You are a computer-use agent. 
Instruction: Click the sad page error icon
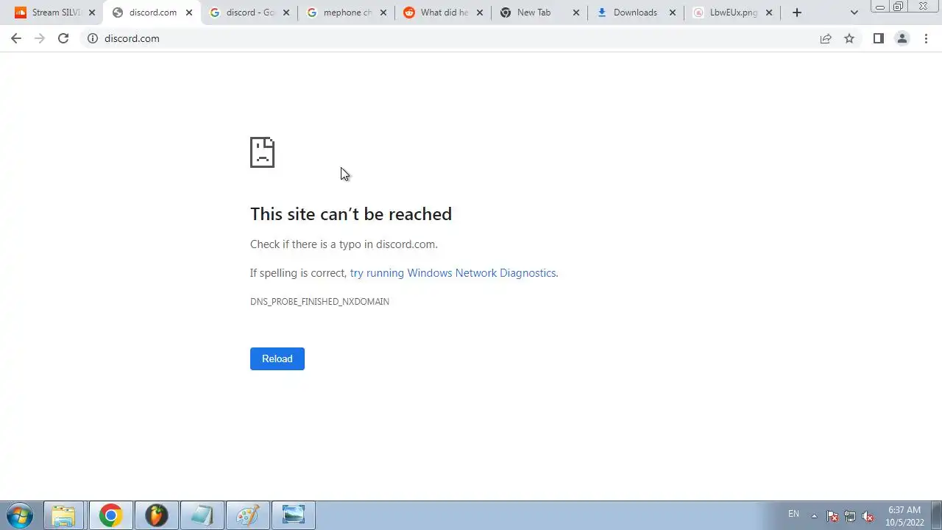click(x=262, y=152)
